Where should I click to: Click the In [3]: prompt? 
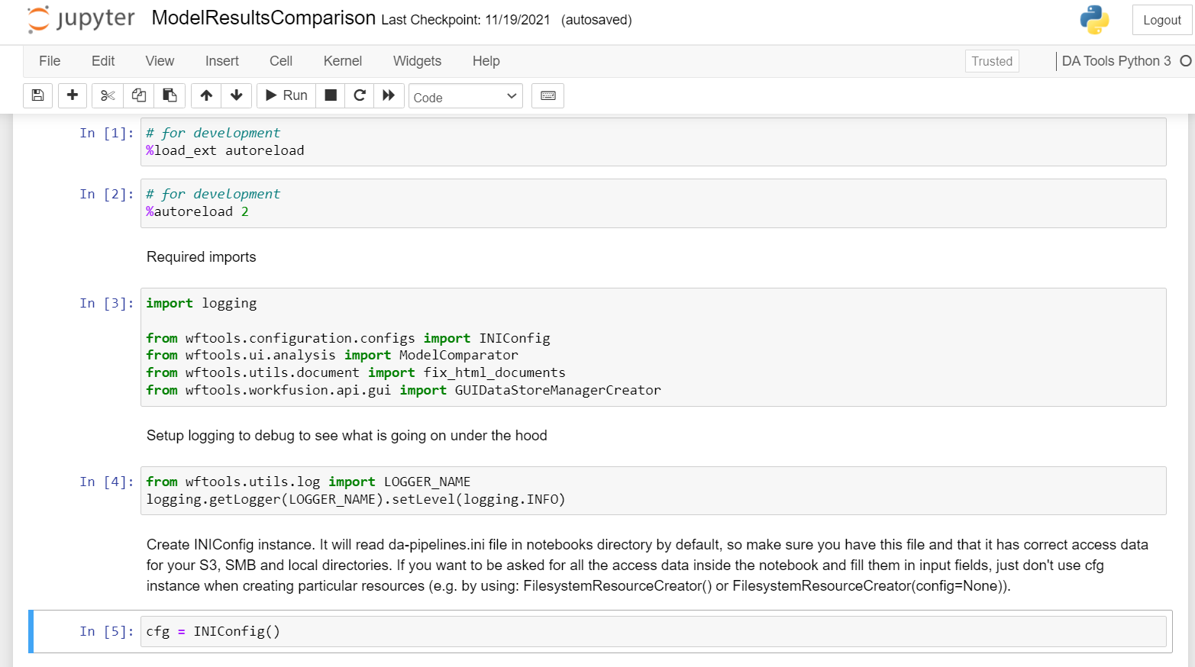[x=107, y=303]
